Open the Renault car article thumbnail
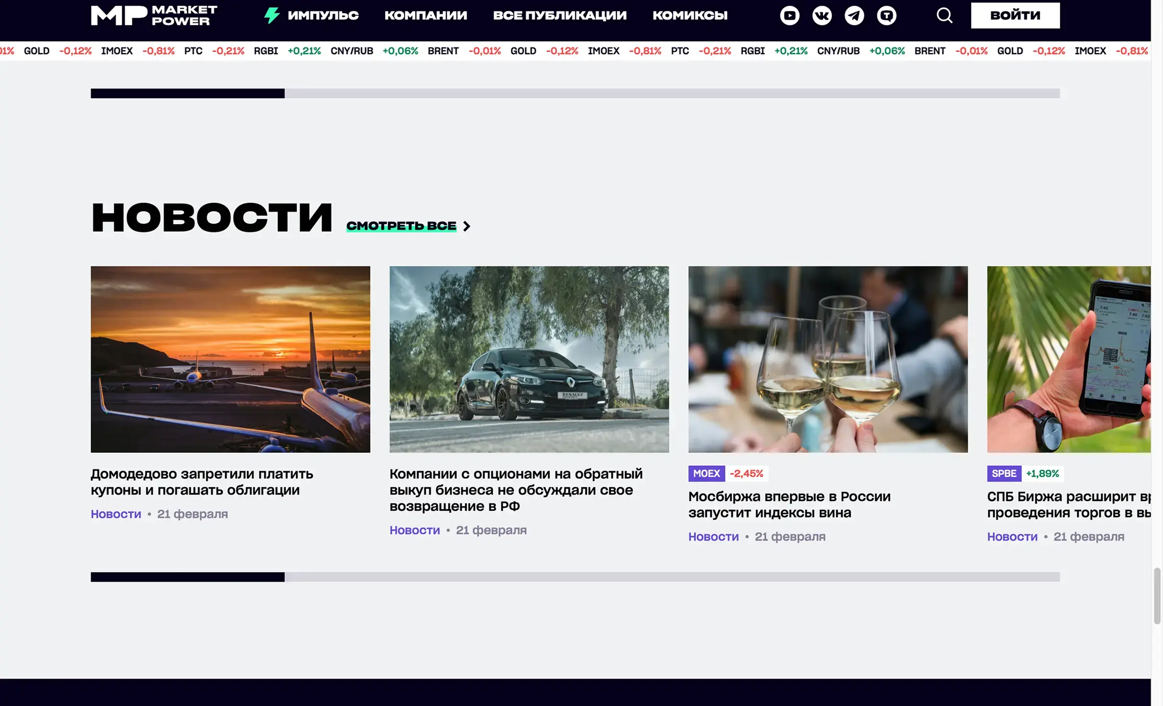The width and height of the screenshot is (1163, 706). (529, 359)
